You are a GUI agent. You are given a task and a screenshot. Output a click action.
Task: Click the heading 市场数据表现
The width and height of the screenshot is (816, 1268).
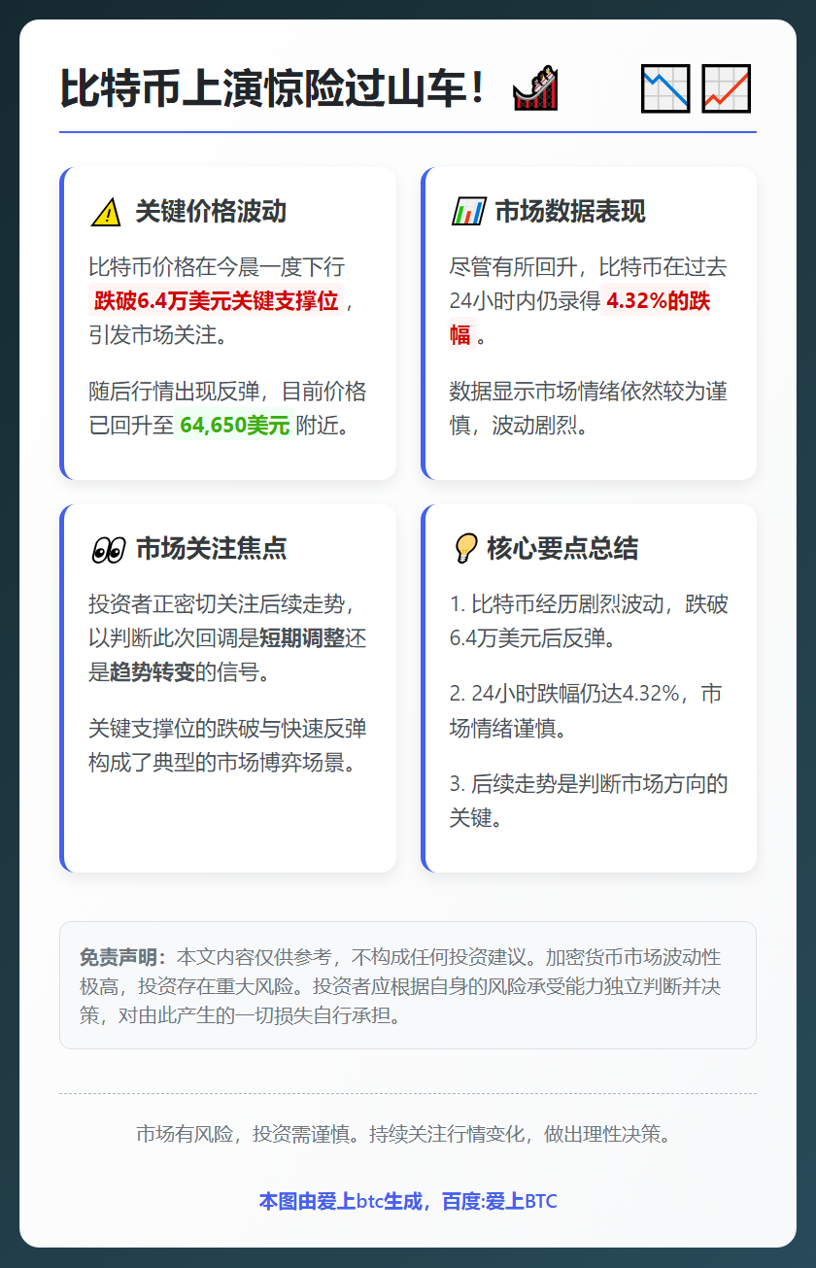point(570,212)
